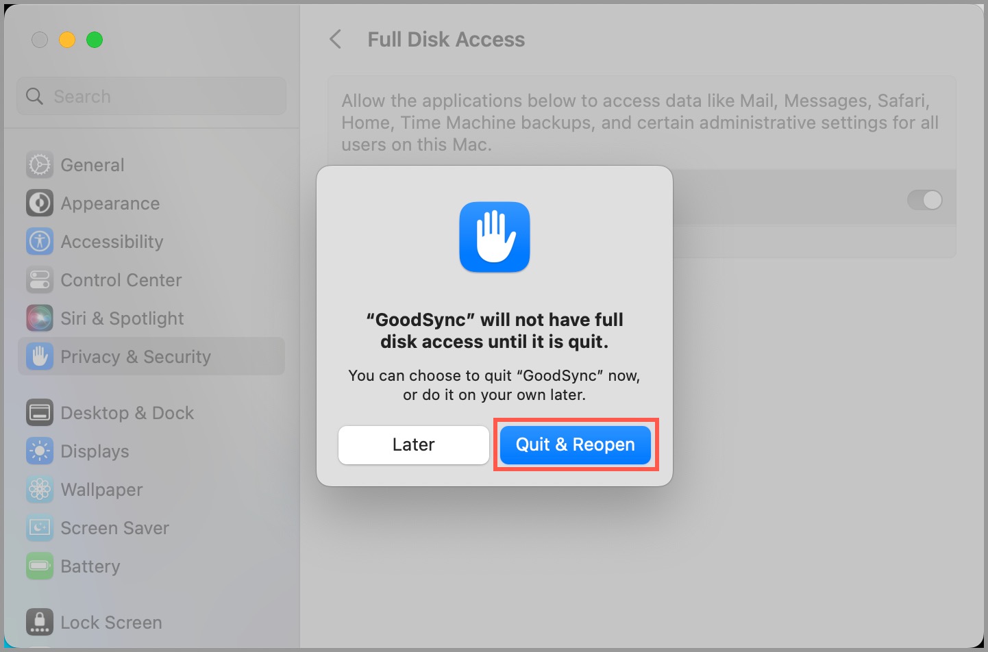Click the green full-screen window button
988x652 pixels.
(x=95, y=40)
